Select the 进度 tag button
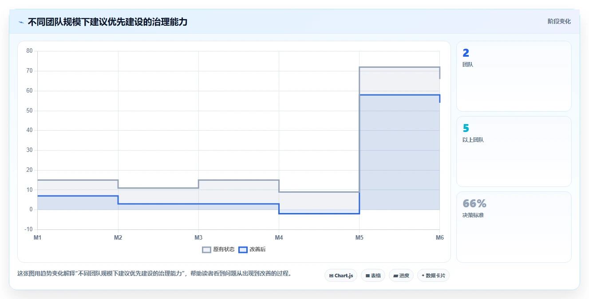Viewport: 589px width, 299px height. tap(401, 276)
